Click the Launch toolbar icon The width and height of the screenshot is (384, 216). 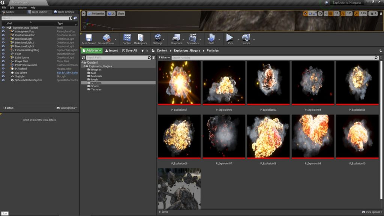pos(246,38)
